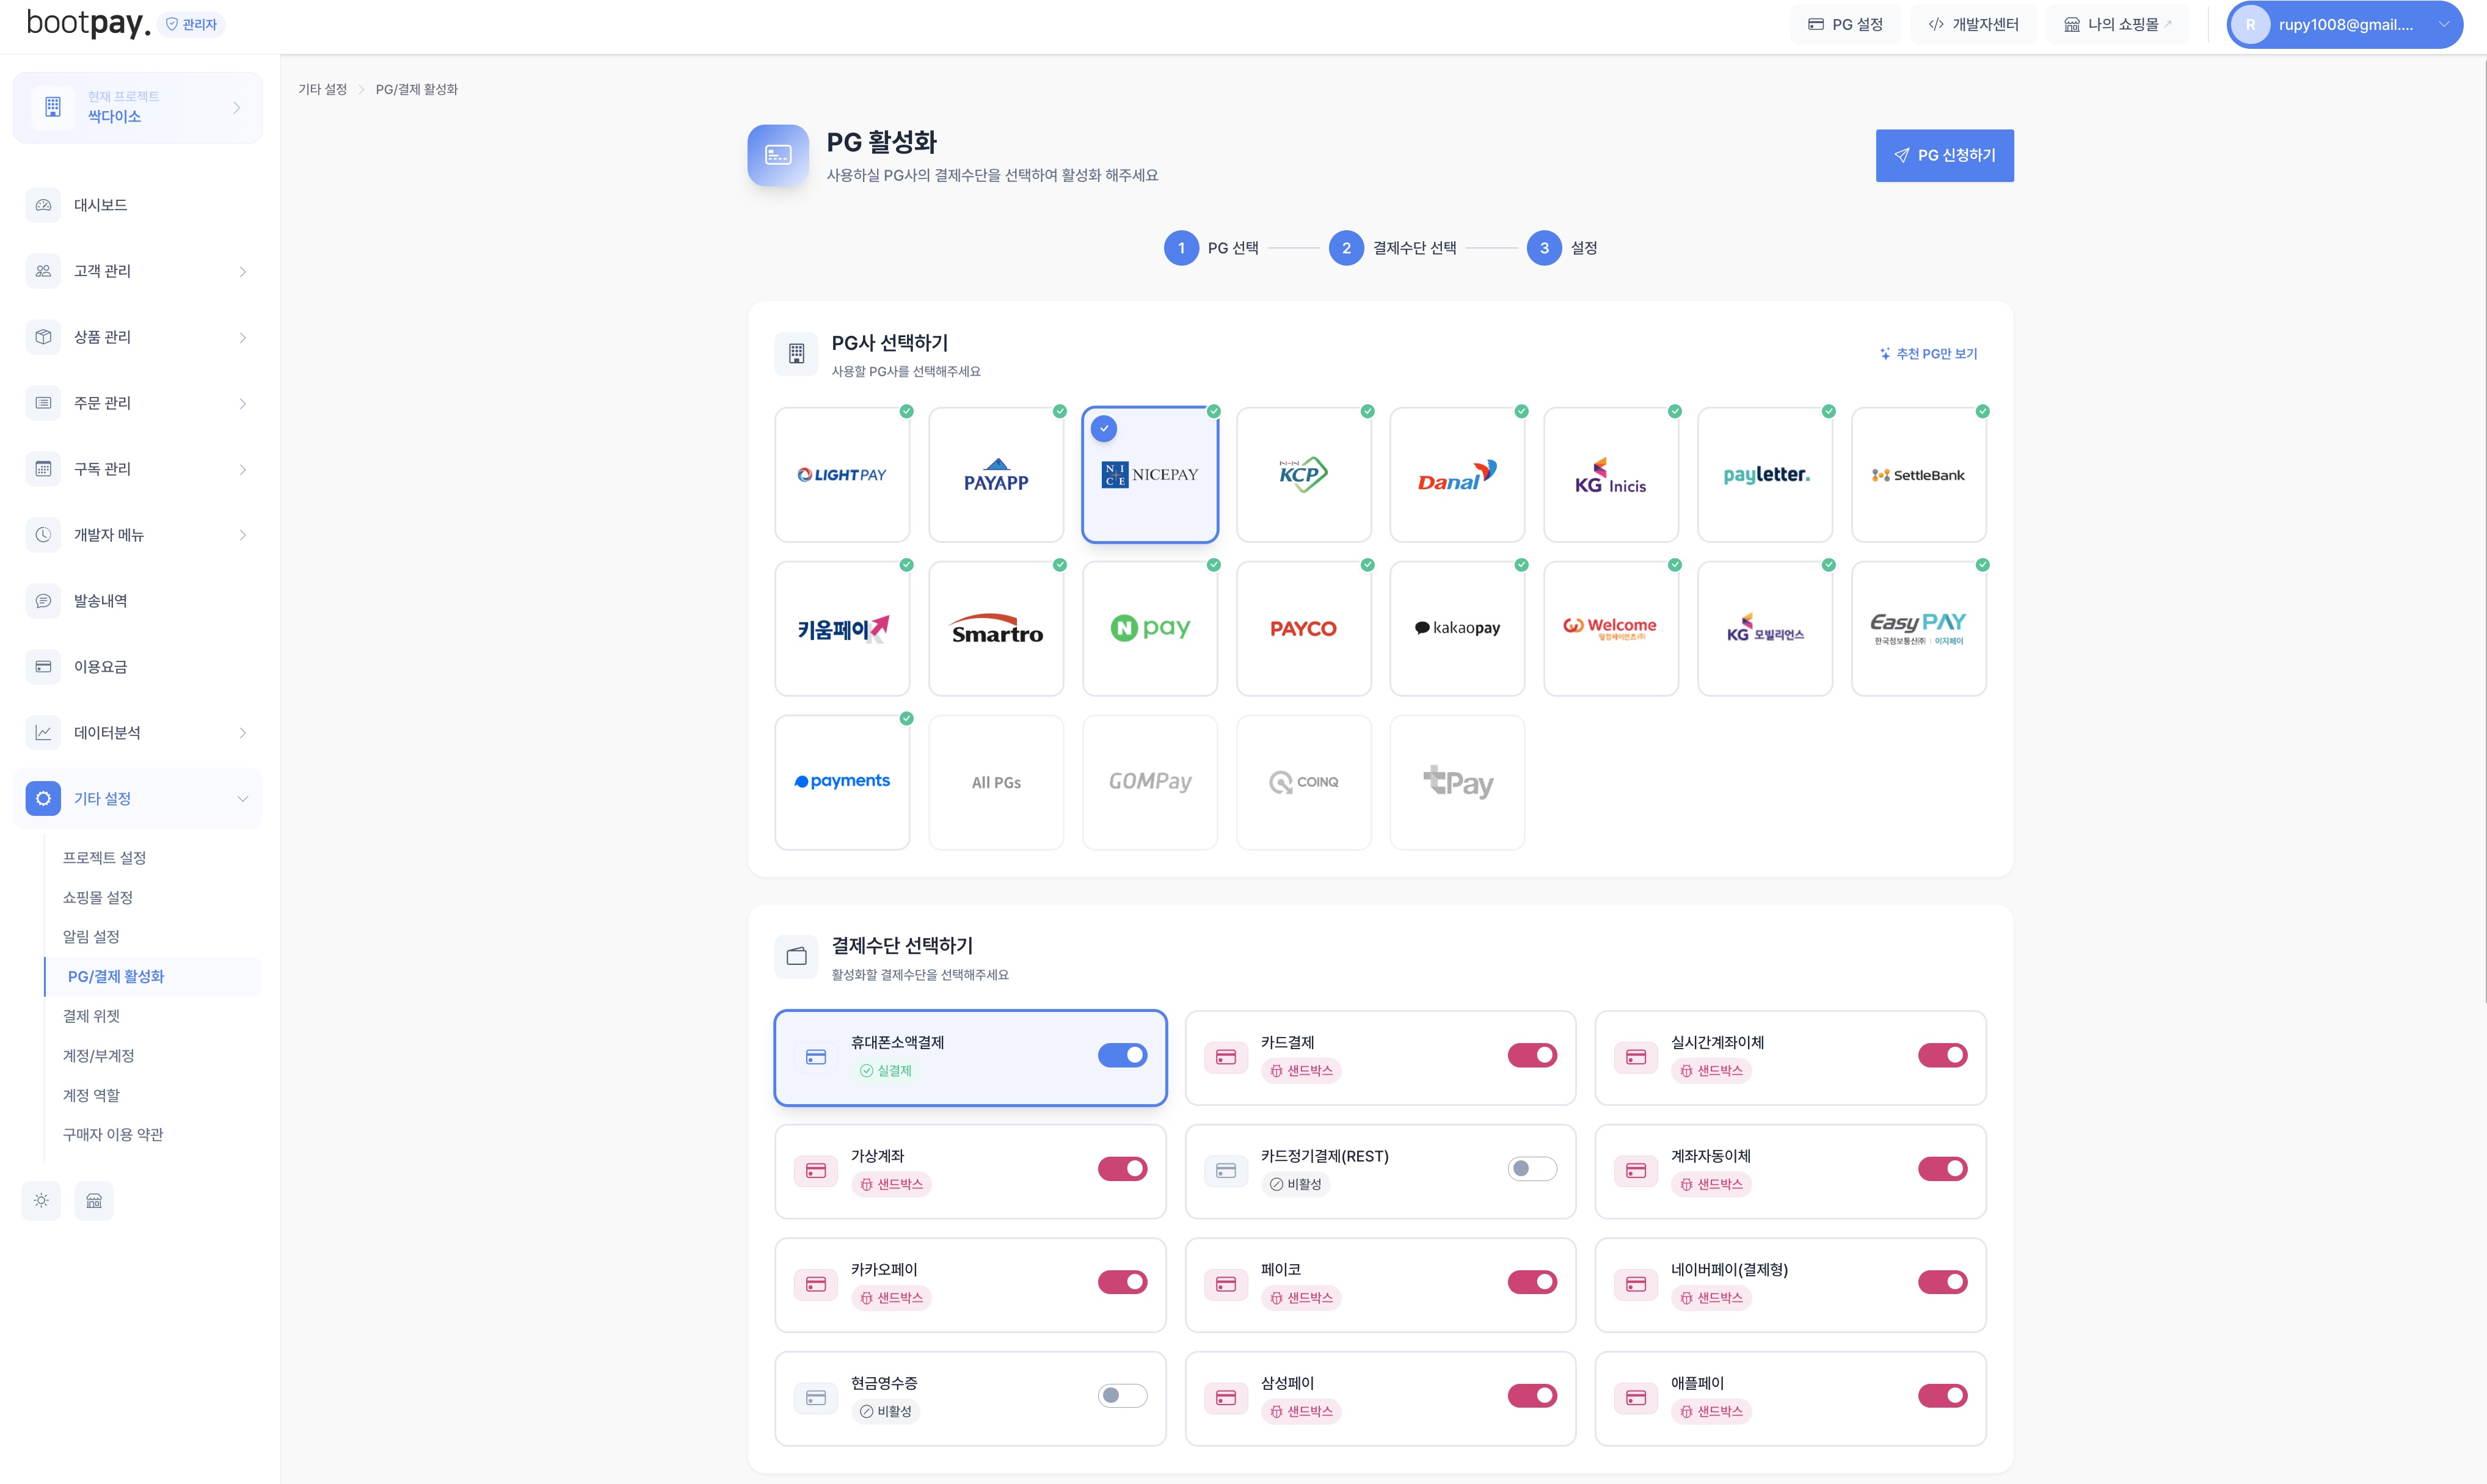Toggle off 휴대폰소액결제 switch
2487x1484 pixels.
click(x=1122, y=1055)
